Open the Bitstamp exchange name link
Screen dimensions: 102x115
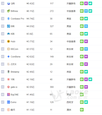(15, 72)
